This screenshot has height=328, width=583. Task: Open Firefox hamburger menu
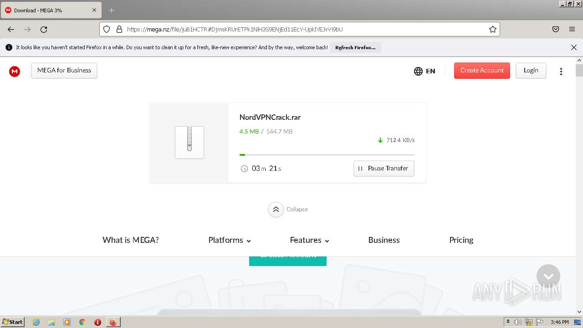pos(572,29)
